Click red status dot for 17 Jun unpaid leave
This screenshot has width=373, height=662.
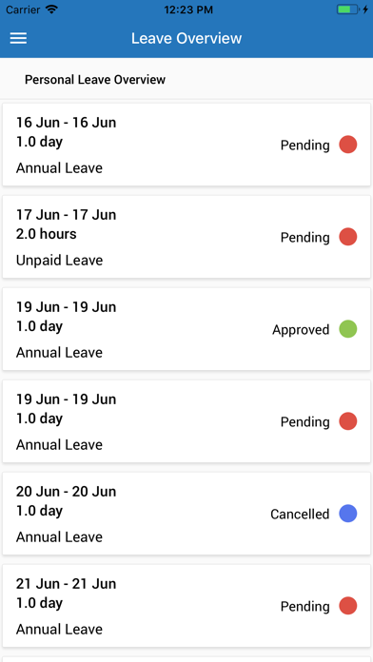[348, 237]
